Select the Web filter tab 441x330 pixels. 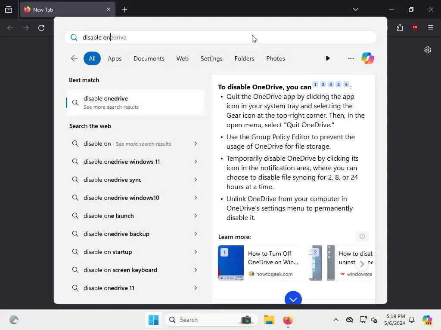(x=182, y=58)
